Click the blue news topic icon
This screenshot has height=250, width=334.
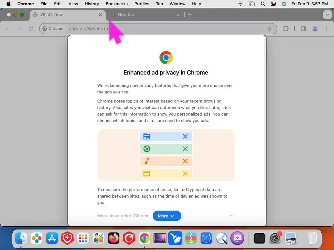[147, 136]
